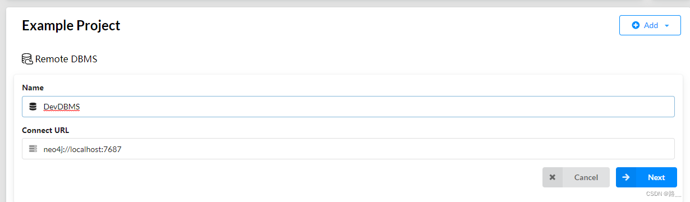Open the Add button menu label
The height and width of the screenshot is (202, 690).
click(x=651, y=25)
